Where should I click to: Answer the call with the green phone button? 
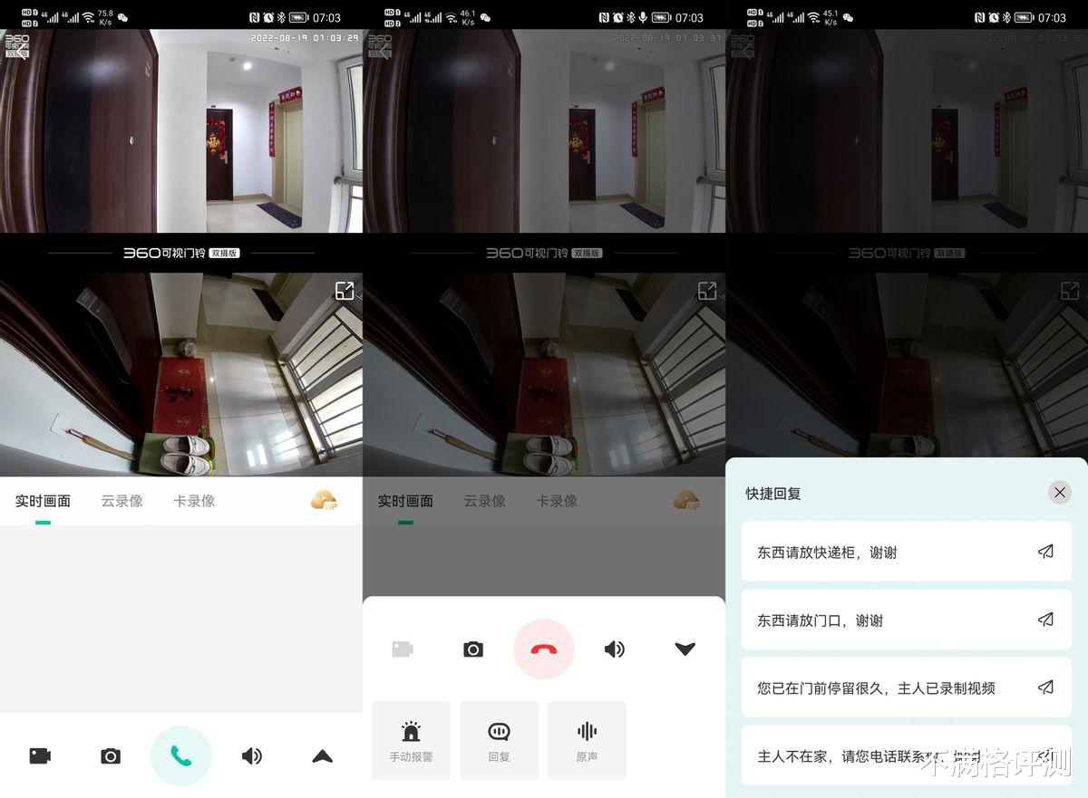coord(180,755)
